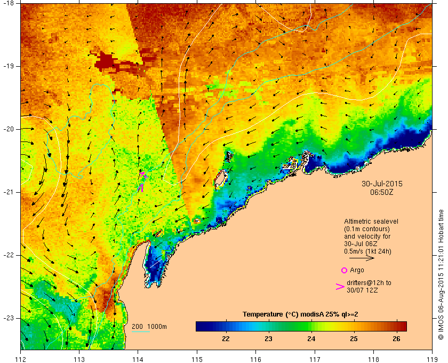Screen dimensions: 448x363
Task: Click colorbar tick label 23
Action: point(268,339)
